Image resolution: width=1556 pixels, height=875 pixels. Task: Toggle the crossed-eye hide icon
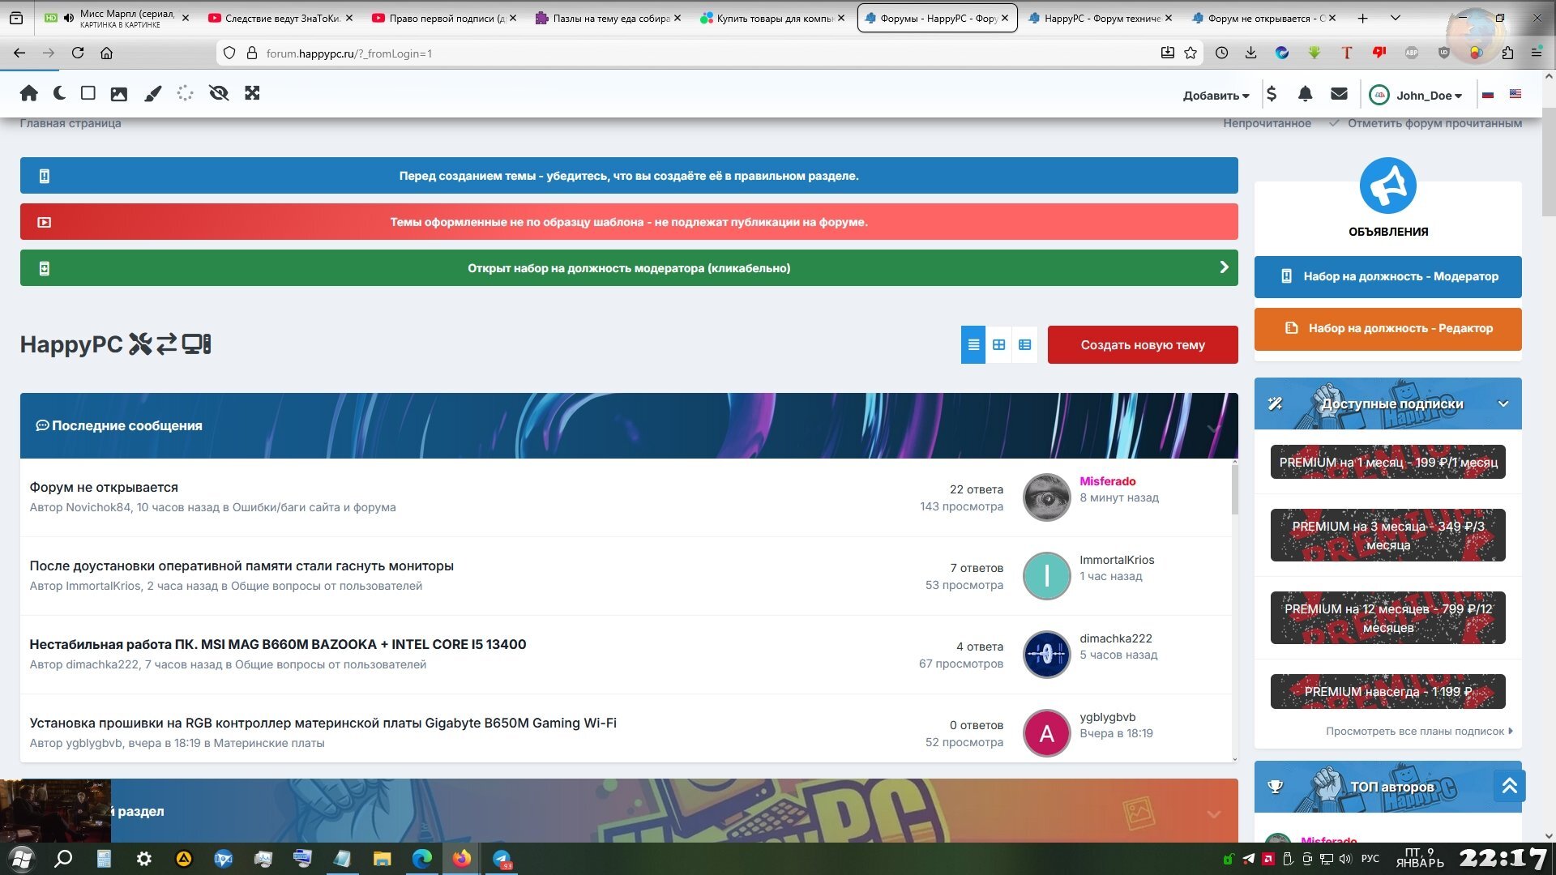tap(218, 93)
